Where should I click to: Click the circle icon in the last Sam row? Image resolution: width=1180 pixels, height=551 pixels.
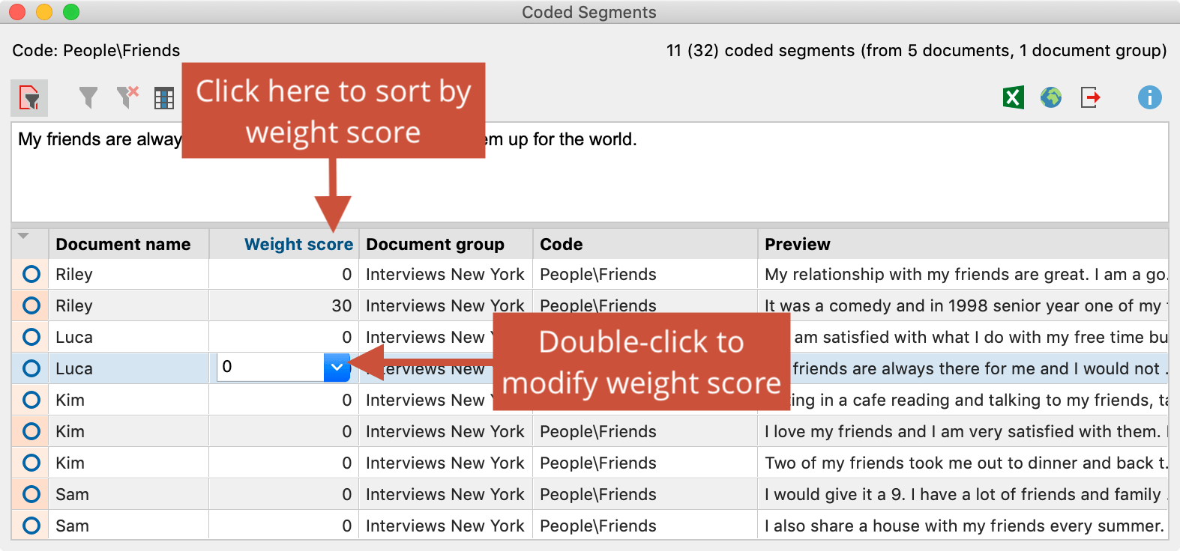[x=31, y=526]
